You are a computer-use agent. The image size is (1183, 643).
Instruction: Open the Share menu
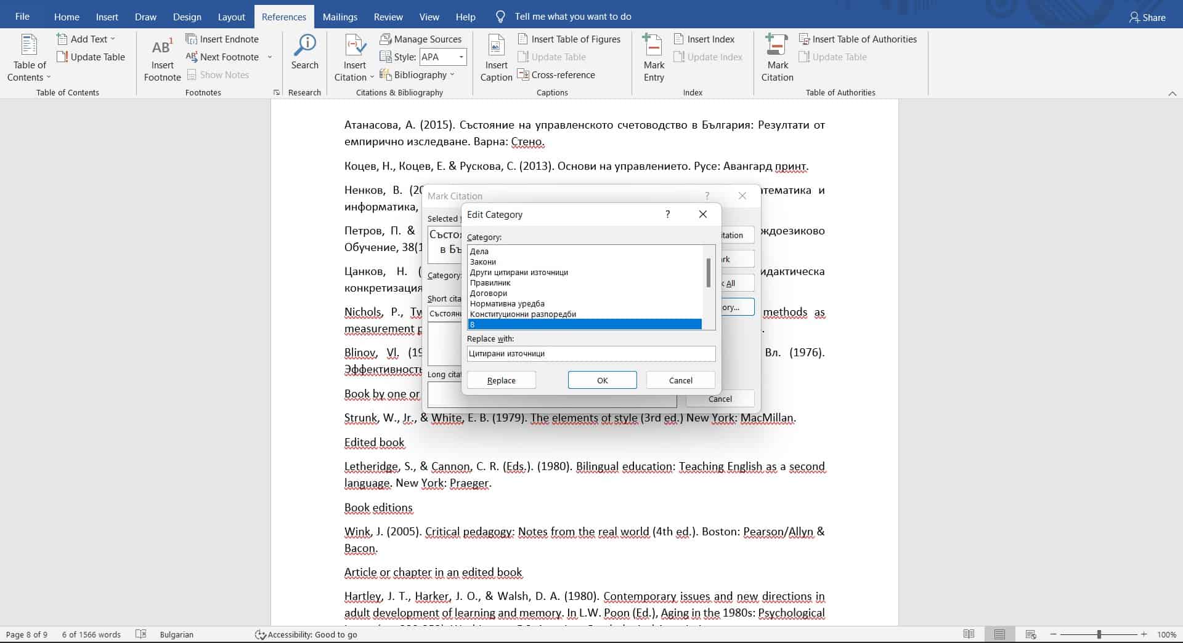click(x=1147, y=17)
